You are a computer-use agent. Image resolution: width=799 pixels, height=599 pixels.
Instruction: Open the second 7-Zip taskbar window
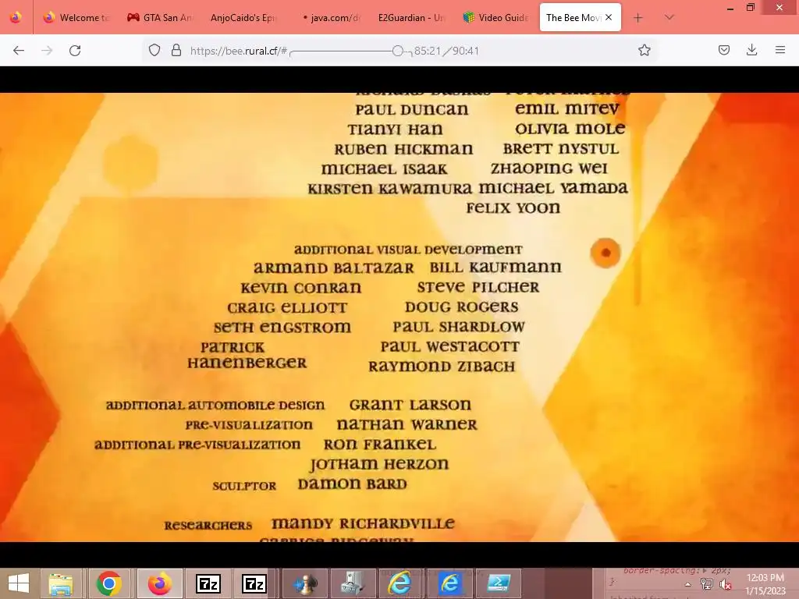254,583
